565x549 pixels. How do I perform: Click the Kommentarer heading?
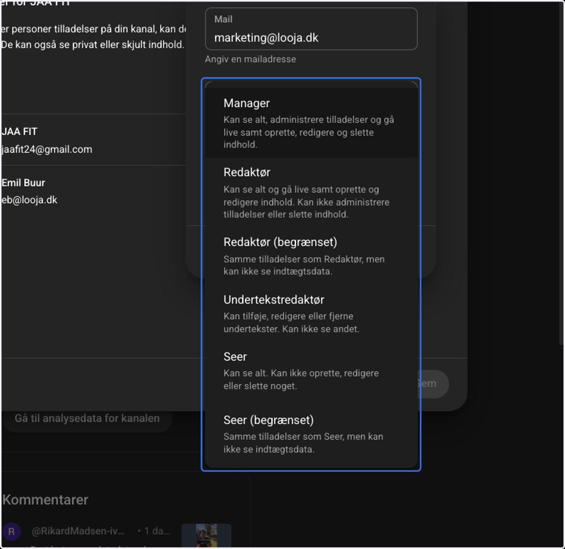click(x=45, y=500)
